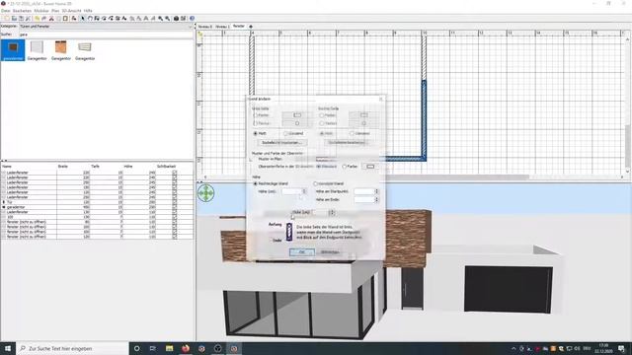This screenshot has width=632, height=355.
Task: Click the blue Help toolbar icon
Action: (193, 18)
